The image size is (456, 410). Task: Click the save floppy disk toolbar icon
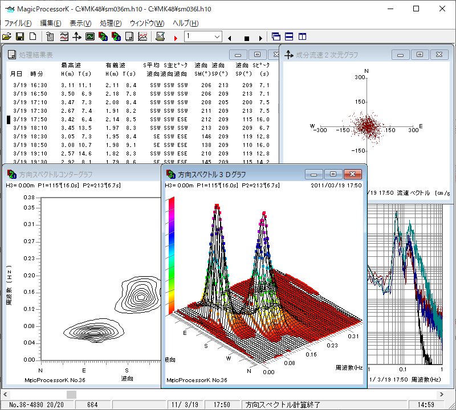click(x=20, y=36)
